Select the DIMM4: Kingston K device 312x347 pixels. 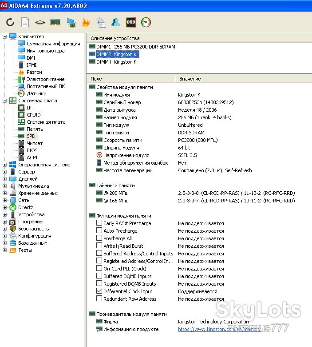(116, 62)
